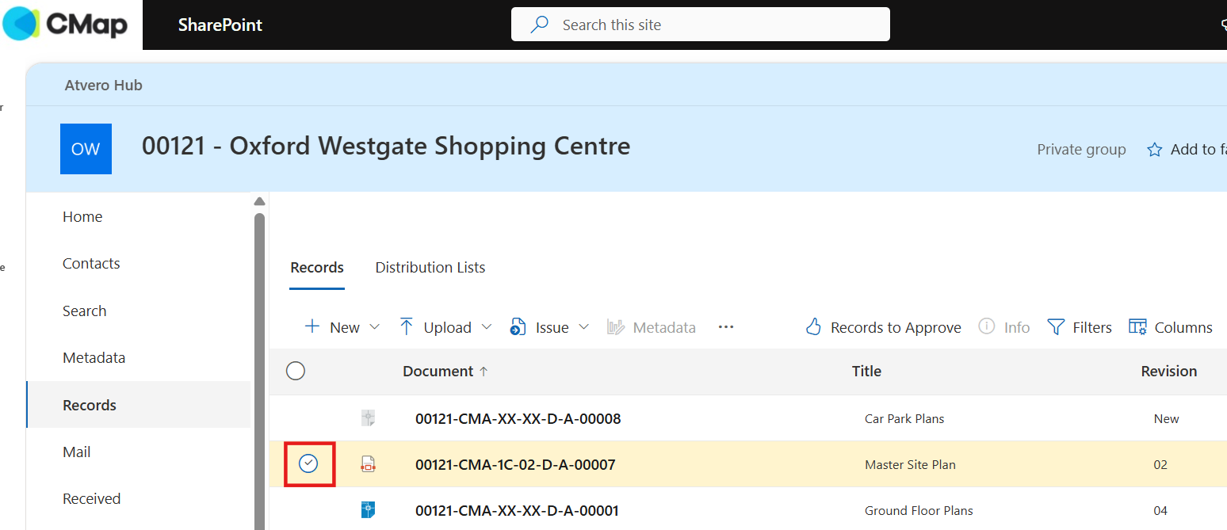Viewport: 1227px width, 530px height.
Task: Click the Search this site field
Action: pos(701,25)
